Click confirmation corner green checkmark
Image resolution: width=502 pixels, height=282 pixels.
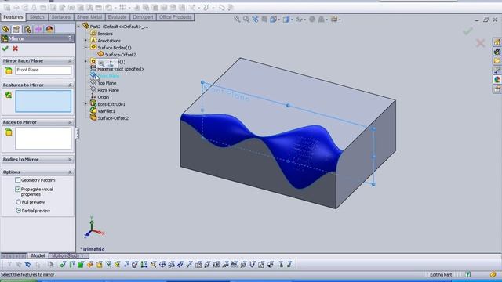467,31
